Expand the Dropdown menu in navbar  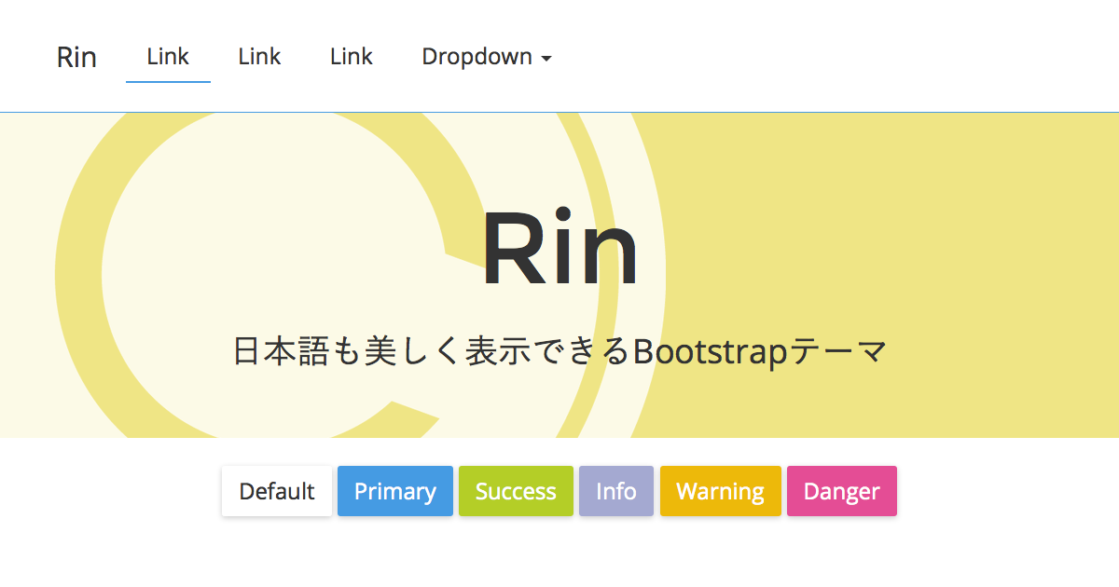(487, 57)
